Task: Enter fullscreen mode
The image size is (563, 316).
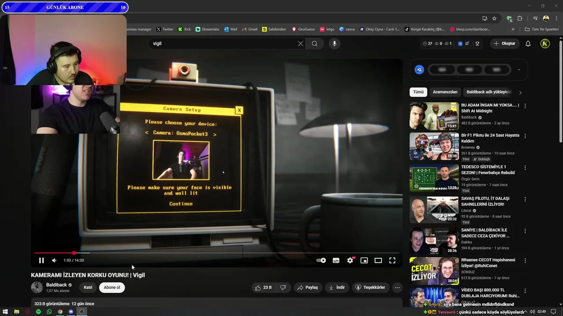Action: click(x=392, y=260)
